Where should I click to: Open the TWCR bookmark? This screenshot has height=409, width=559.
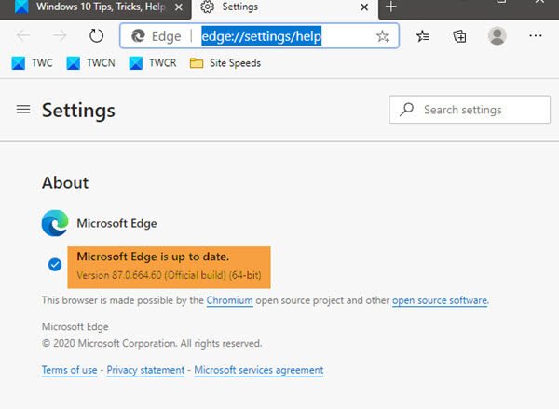[x=149, y=63]
